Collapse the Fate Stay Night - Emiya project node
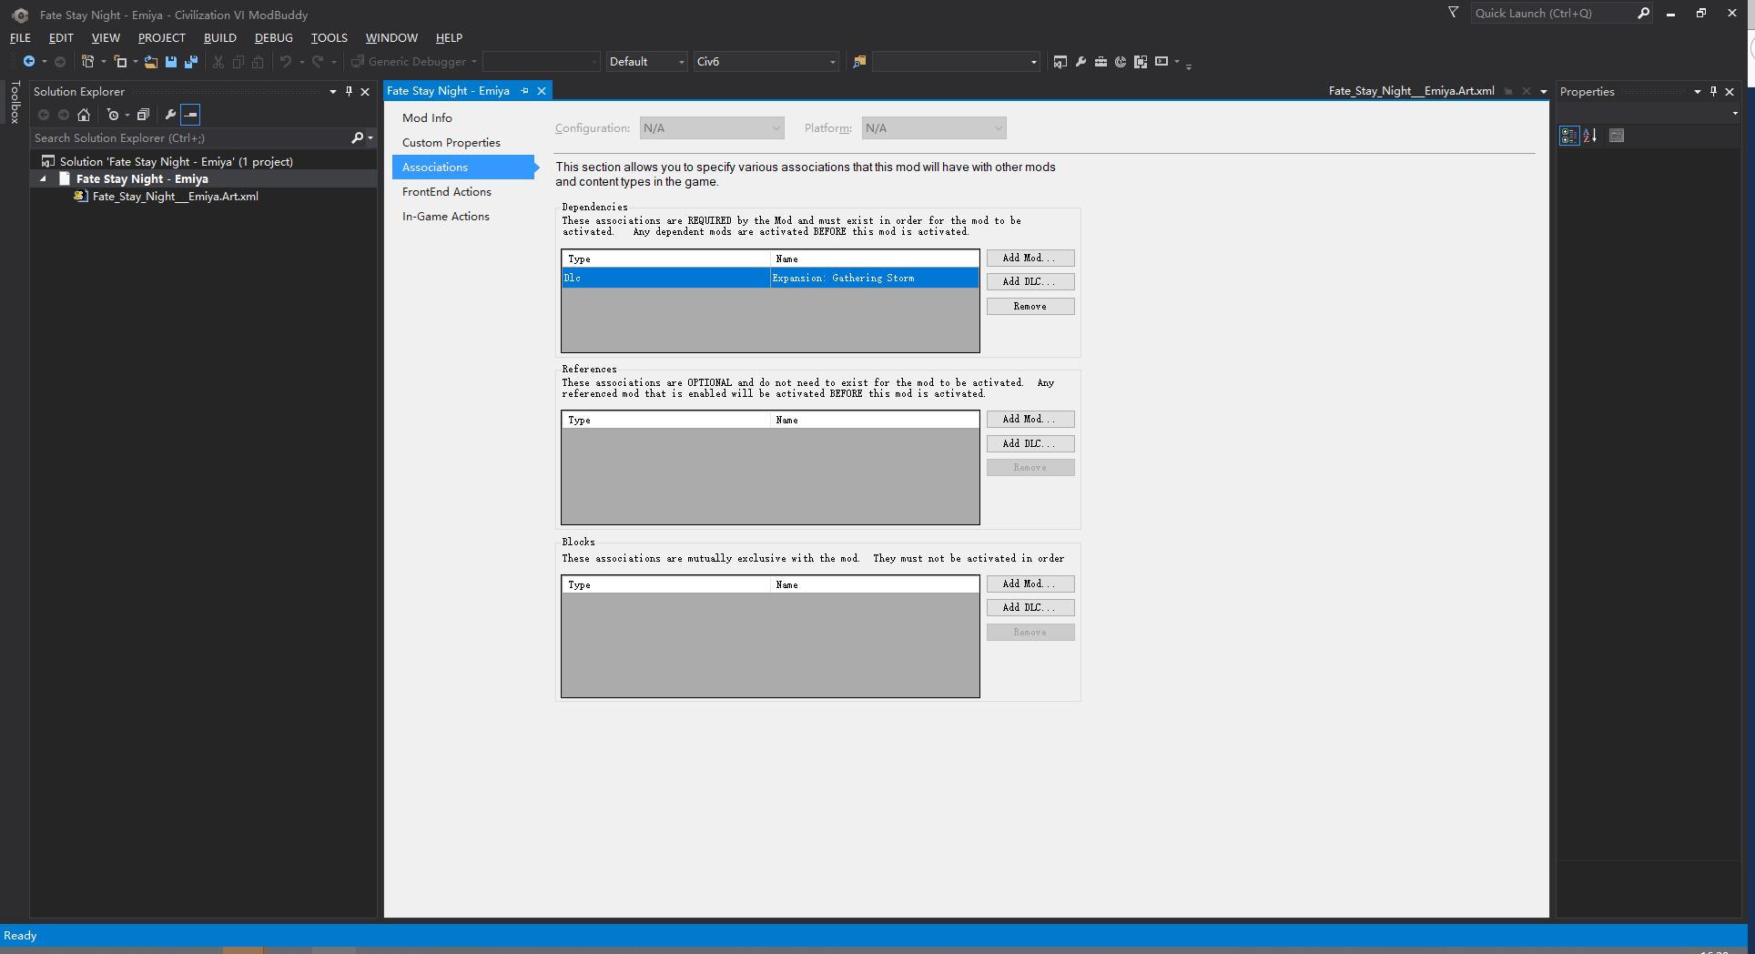Image resolution: width=1755 pixels, height=954 pixels. click(43, 179)
